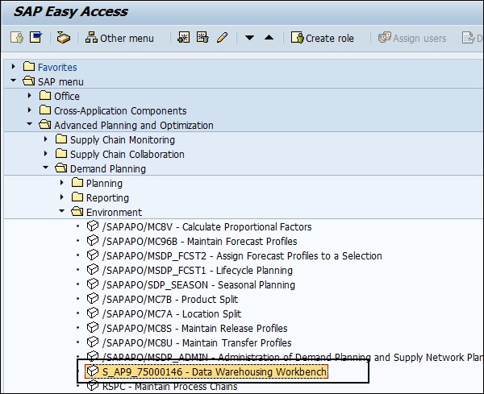Click the delete favorites icon
The width and height of the screenshot is (484, 394).
click(202, 38)
